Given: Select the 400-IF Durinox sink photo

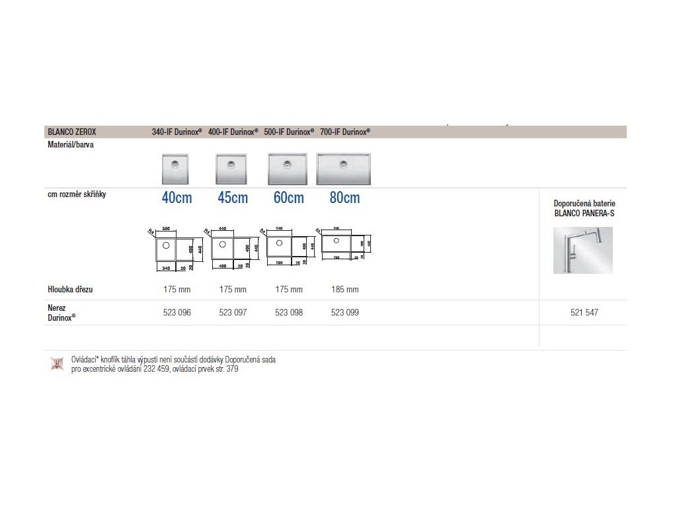Looking at the screenshot, I should pos(231,169).
